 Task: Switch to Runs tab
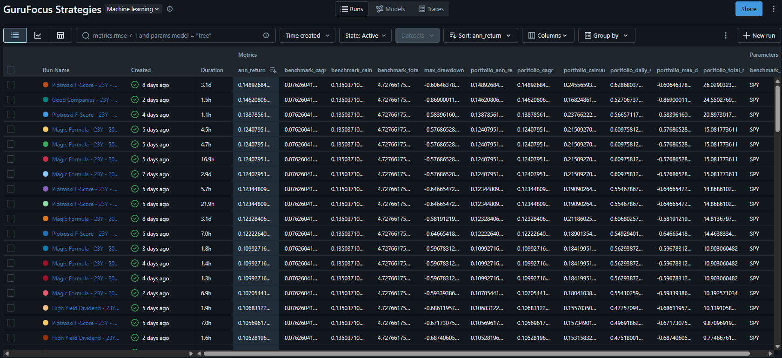pos(352,9)
